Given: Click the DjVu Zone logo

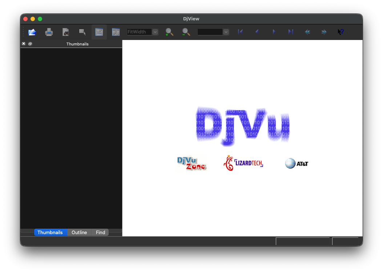Looking at the screenshot, I should [x=192, y=163].
